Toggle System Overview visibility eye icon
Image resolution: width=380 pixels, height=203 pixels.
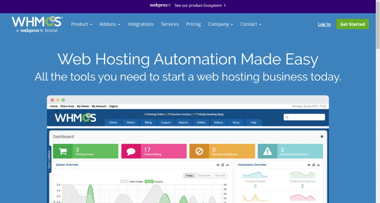pyautogui.click(x=218, y=165)
